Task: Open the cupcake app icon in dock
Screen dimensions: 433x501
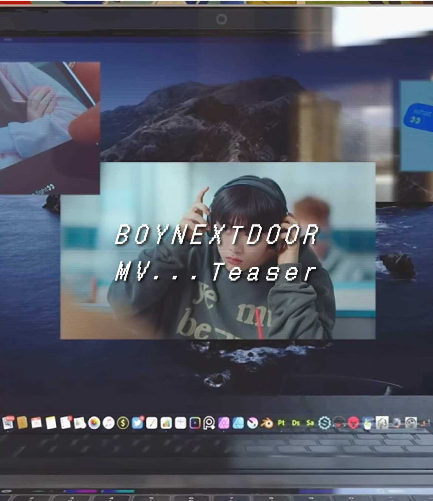Action: click(367, 423)
